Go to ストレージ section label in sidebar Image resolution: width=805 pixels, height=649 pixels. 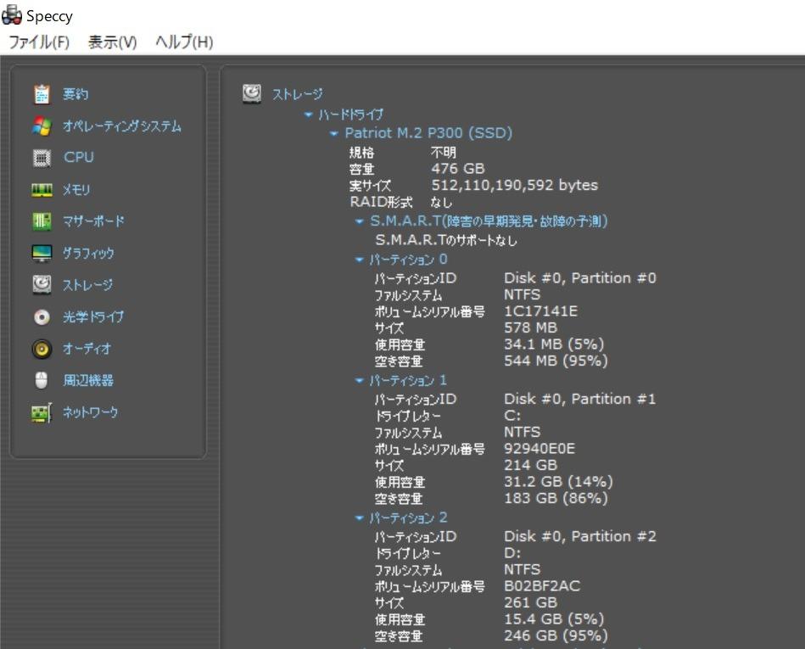(x=87, y=284)
